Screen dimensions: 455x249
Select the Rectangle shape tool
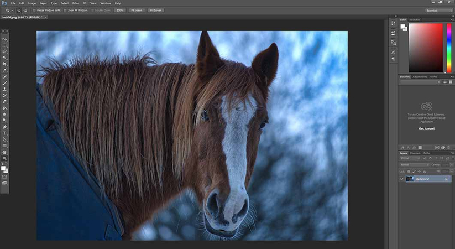click(4, 146)
